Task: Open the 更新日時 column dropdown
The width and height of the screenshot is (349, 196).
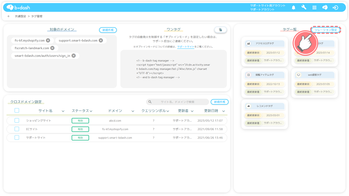Action: pyautogui.click(x=224, y=111)
